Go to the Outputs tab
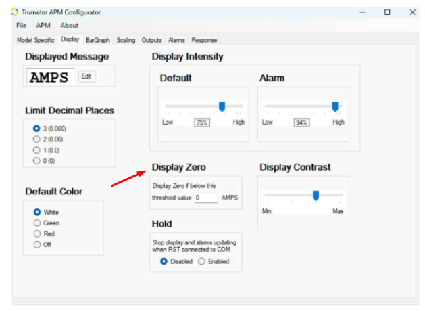Viewport: 425px width, 312px height. (151, 40)
